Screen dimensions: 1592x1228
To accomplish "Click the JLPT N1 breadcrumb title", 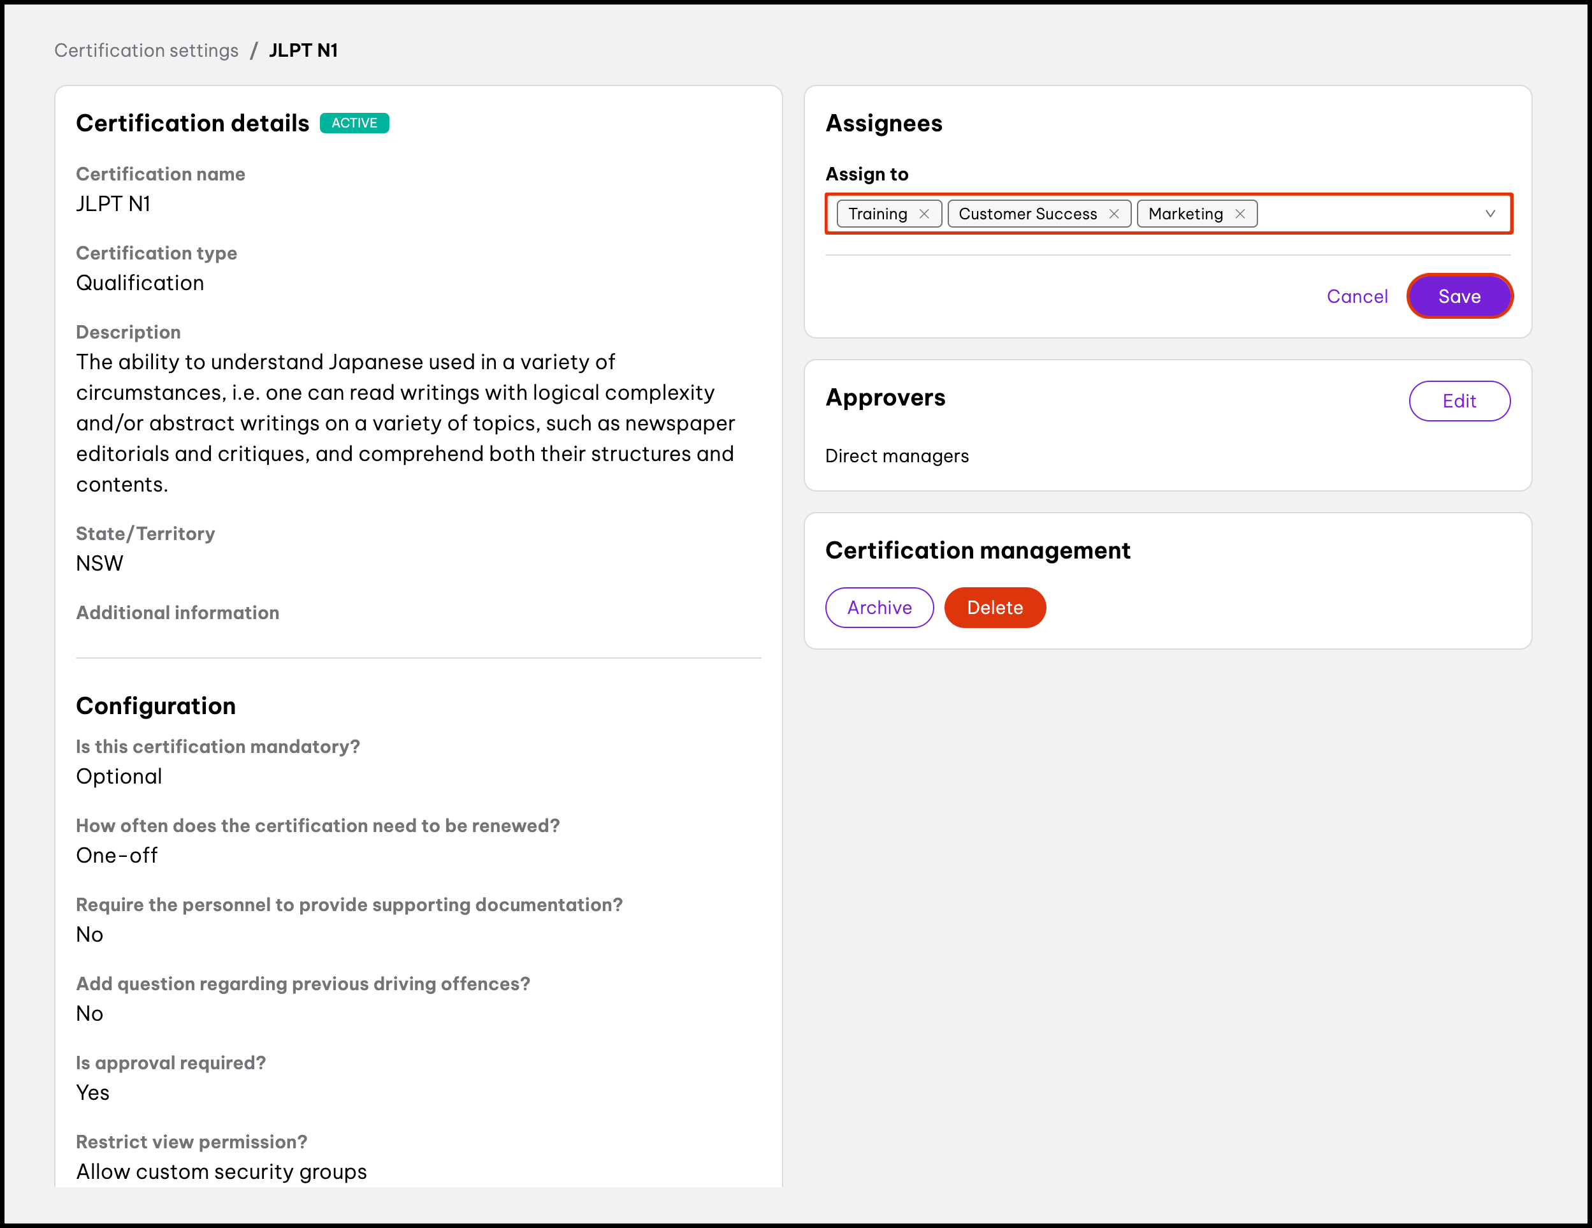I will [303, 50].
